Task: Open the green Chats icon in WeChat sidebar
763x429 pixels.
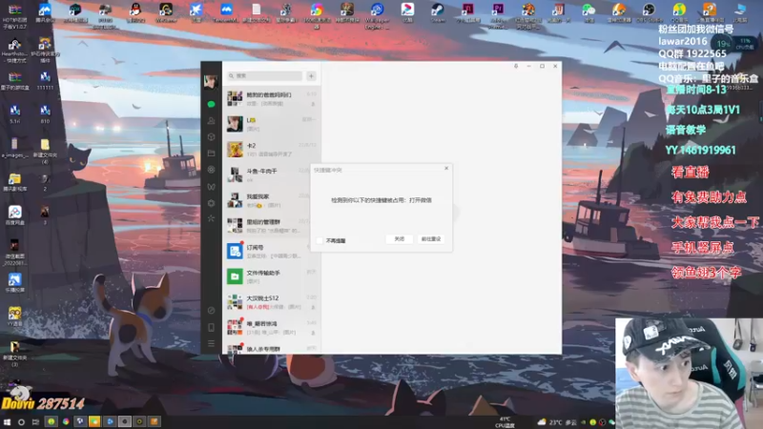Action: pos(211,104)
